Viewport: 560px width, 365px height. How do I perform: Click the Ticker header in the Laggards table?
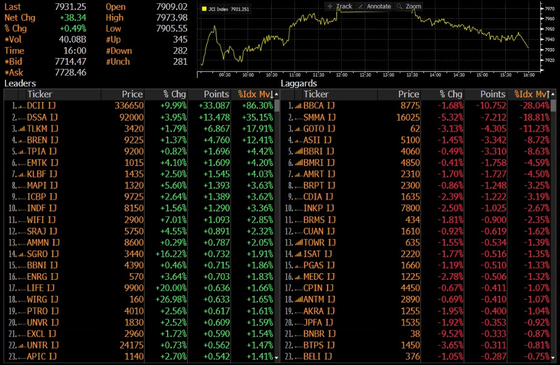(316, 94)
